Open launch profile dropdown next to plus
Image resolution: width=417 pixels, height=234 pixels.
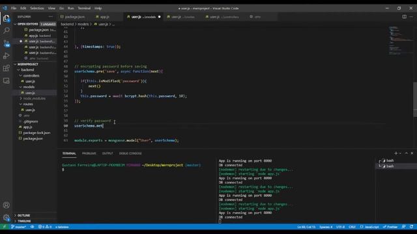click(400, 153)
